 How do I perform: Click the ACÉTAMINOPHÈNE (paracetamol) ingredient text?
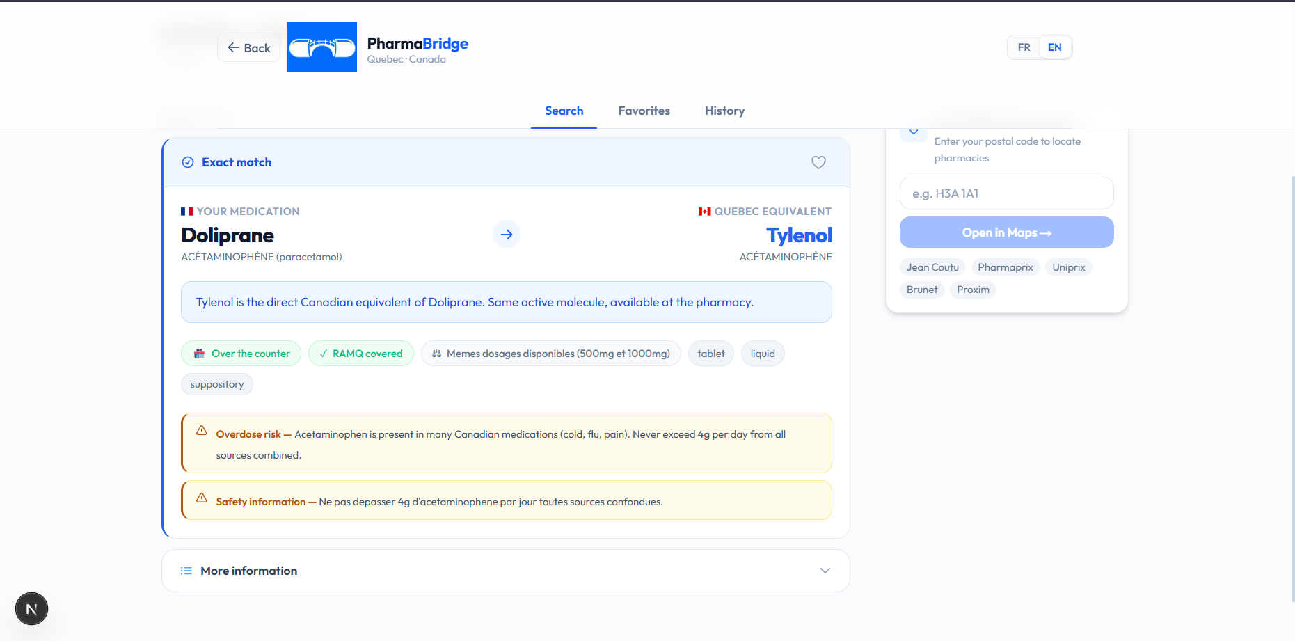(x=262, y=257)
